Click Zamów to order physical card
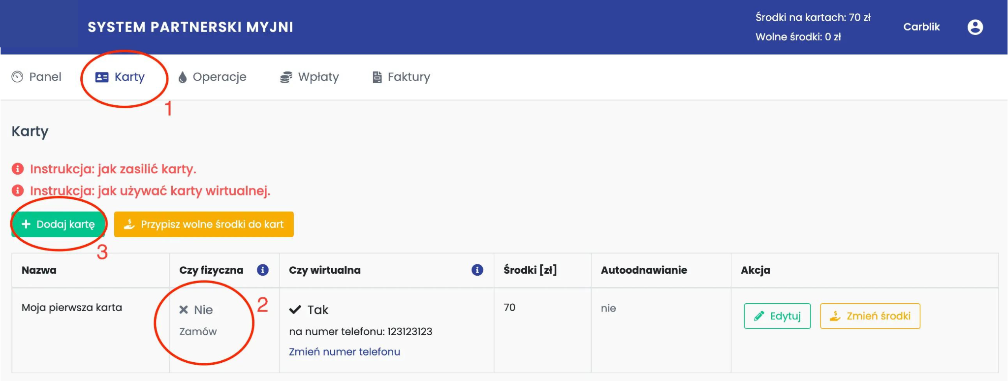The height and width of the screenshot is (381, 1008). click(x=198, y=331)
